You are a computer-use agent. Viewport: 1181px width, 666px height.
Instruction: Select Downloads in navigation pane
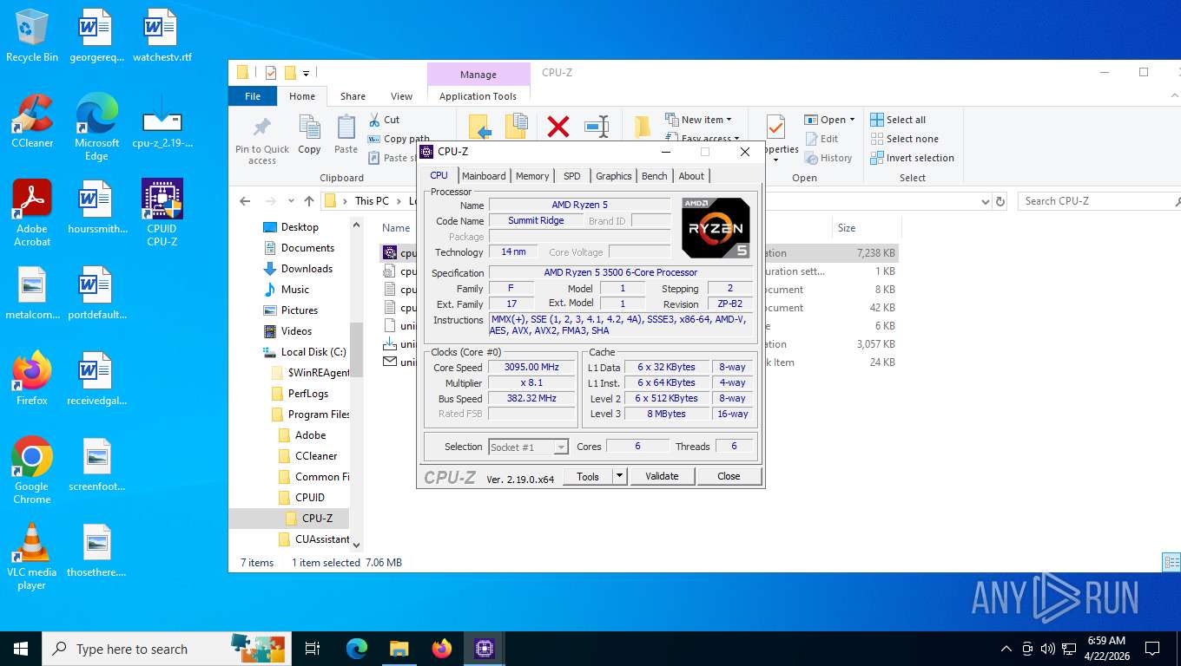point(307,269)
